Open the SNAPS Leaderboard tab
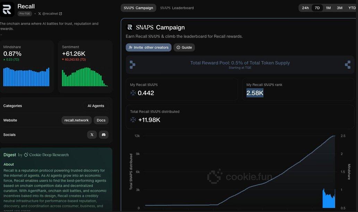The width and height of the screenshot is (358, 212). click(177, 8)
